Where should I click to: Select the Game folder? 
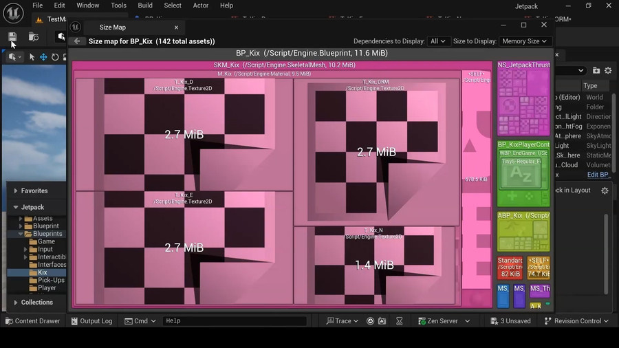click(46, 241)
